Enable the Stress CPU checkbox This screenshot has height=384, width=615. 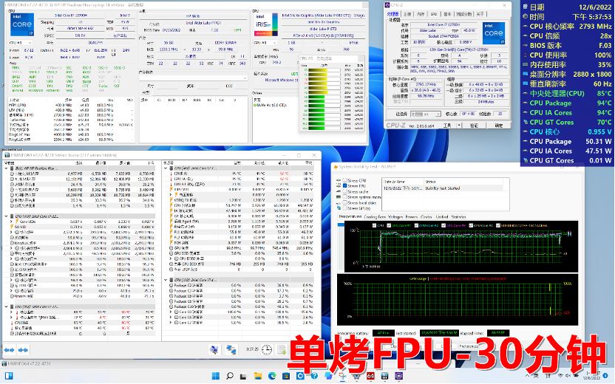pyautogui.click(x=344, y=180)
